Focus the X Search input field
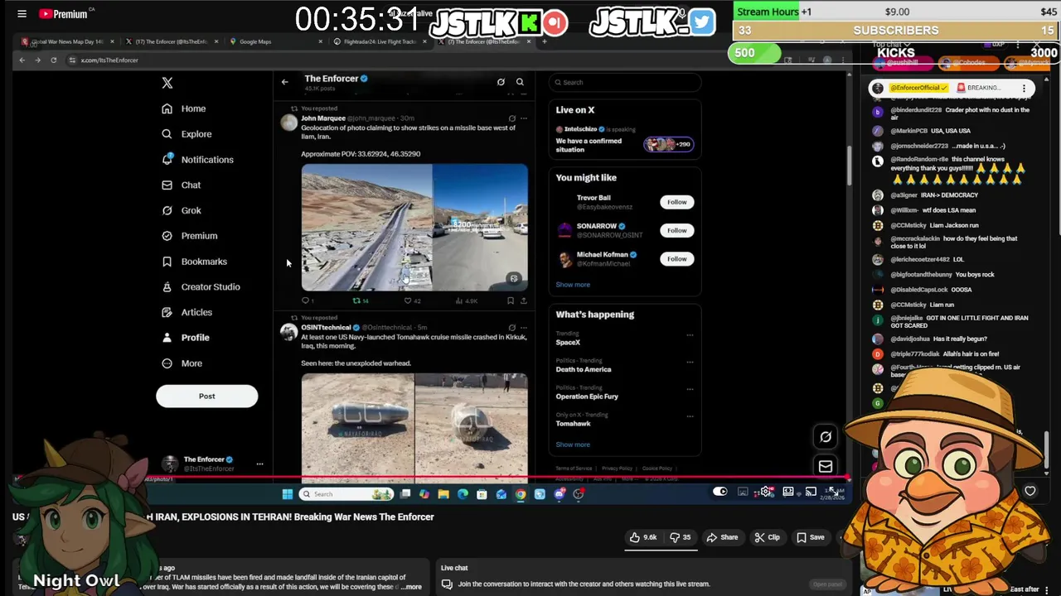Viewport: 1061px width, 596px height. click(x=625, y=82)
